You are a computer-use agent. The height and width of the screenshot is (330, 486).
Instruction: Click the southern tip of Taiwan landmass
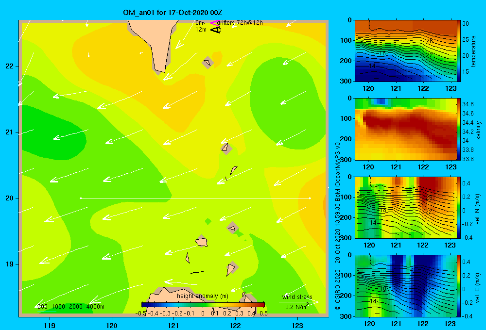click(160, 70)
